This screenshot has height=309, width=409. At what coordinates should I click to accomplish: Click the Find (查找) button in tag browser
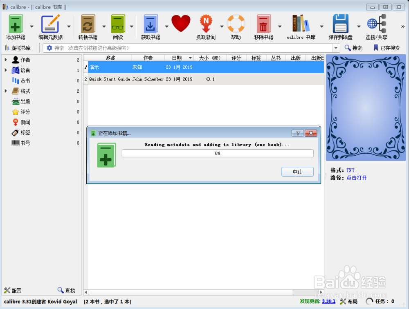(x=66, y=290)
